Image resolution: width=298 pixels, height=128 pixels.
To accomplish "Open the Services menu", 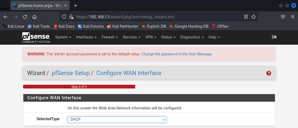I will pos(131,37).
